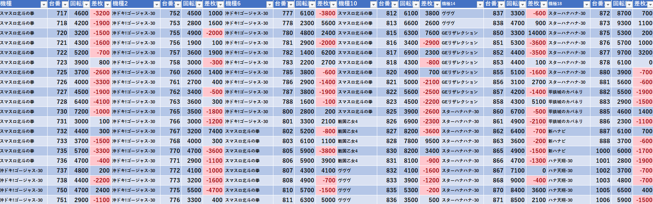Select the 台番 cell reading 885
The width and height of the screenshot is (653, 204).
pyautogui.click(x=601, y=112)
